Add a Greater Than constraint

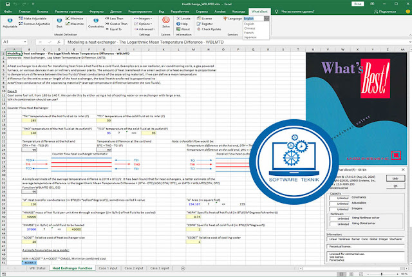(117, 24)
